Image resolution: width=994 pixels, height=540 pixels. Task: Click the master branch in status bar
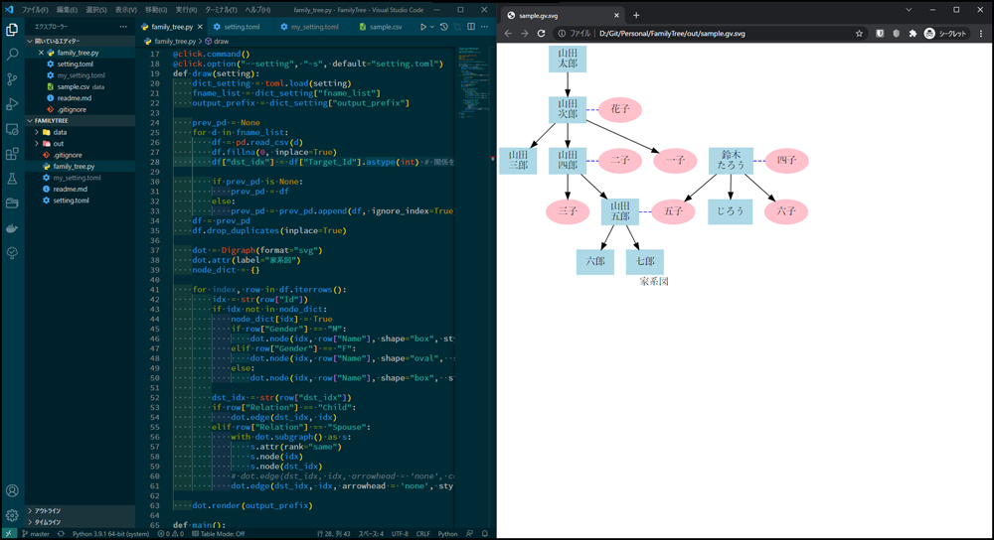[x=36, y=534]
